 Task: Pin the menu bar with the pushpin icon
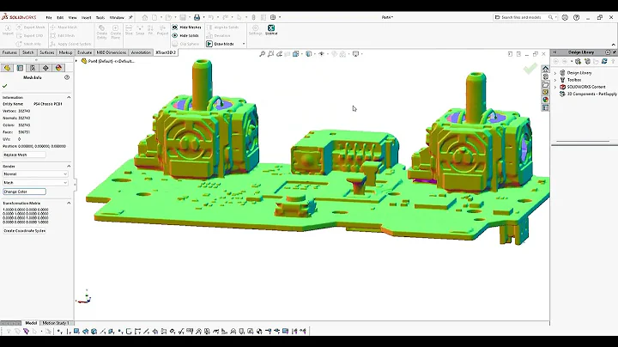click(130, 17)
